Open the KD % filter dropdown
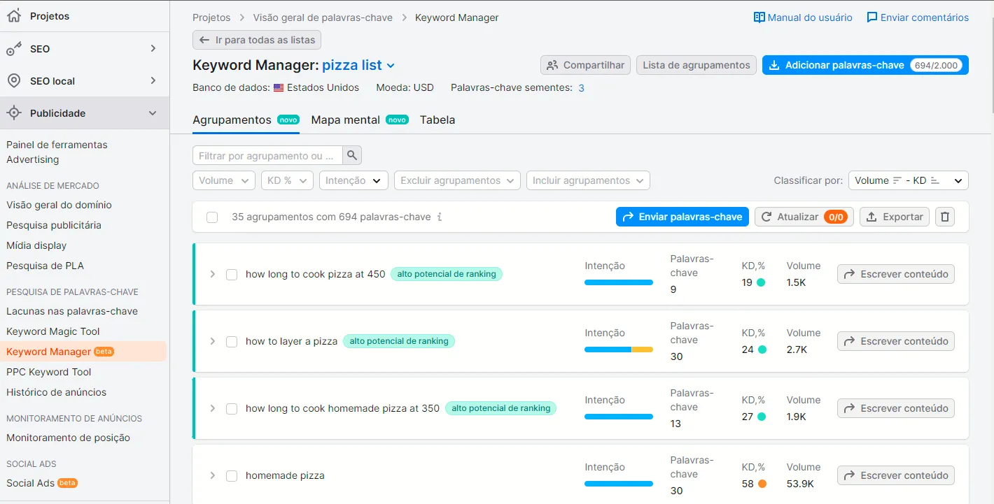The width and height of the screenshot is (994, 504). point(287,180)
